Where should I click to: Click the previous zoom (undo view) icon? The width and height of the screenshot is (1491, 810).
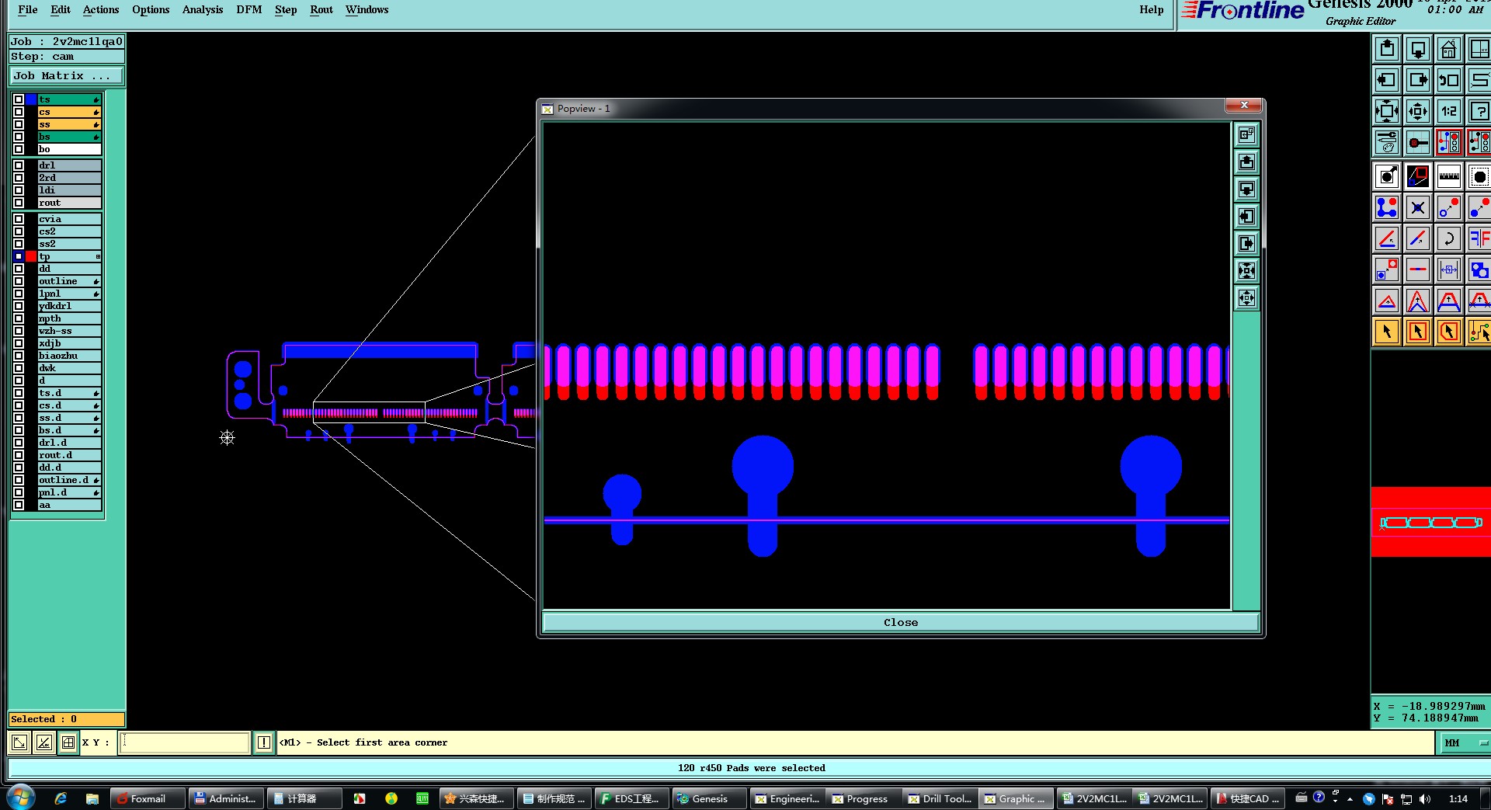pyautogui.click(x=1449, y=80)
